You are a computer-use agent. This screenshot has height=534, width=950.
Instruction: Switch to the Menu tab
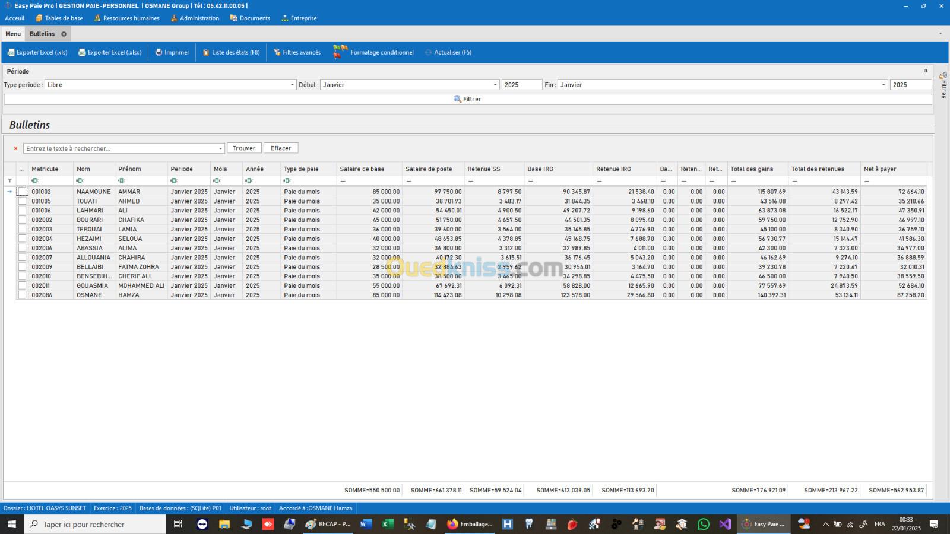(x=13, y=34)
